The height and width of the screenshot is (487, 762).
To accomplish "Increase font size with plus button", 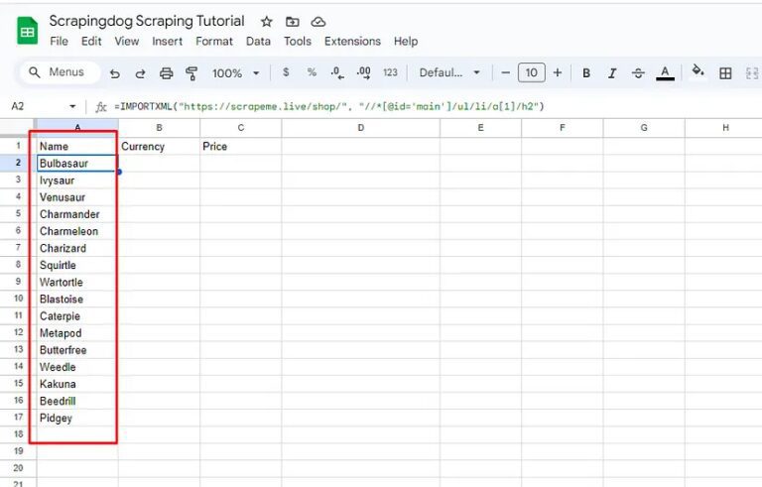I will 558,73.
